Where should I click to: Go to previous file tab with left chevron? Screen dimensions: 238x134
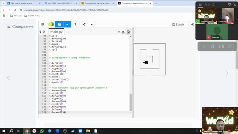[40, 32]
